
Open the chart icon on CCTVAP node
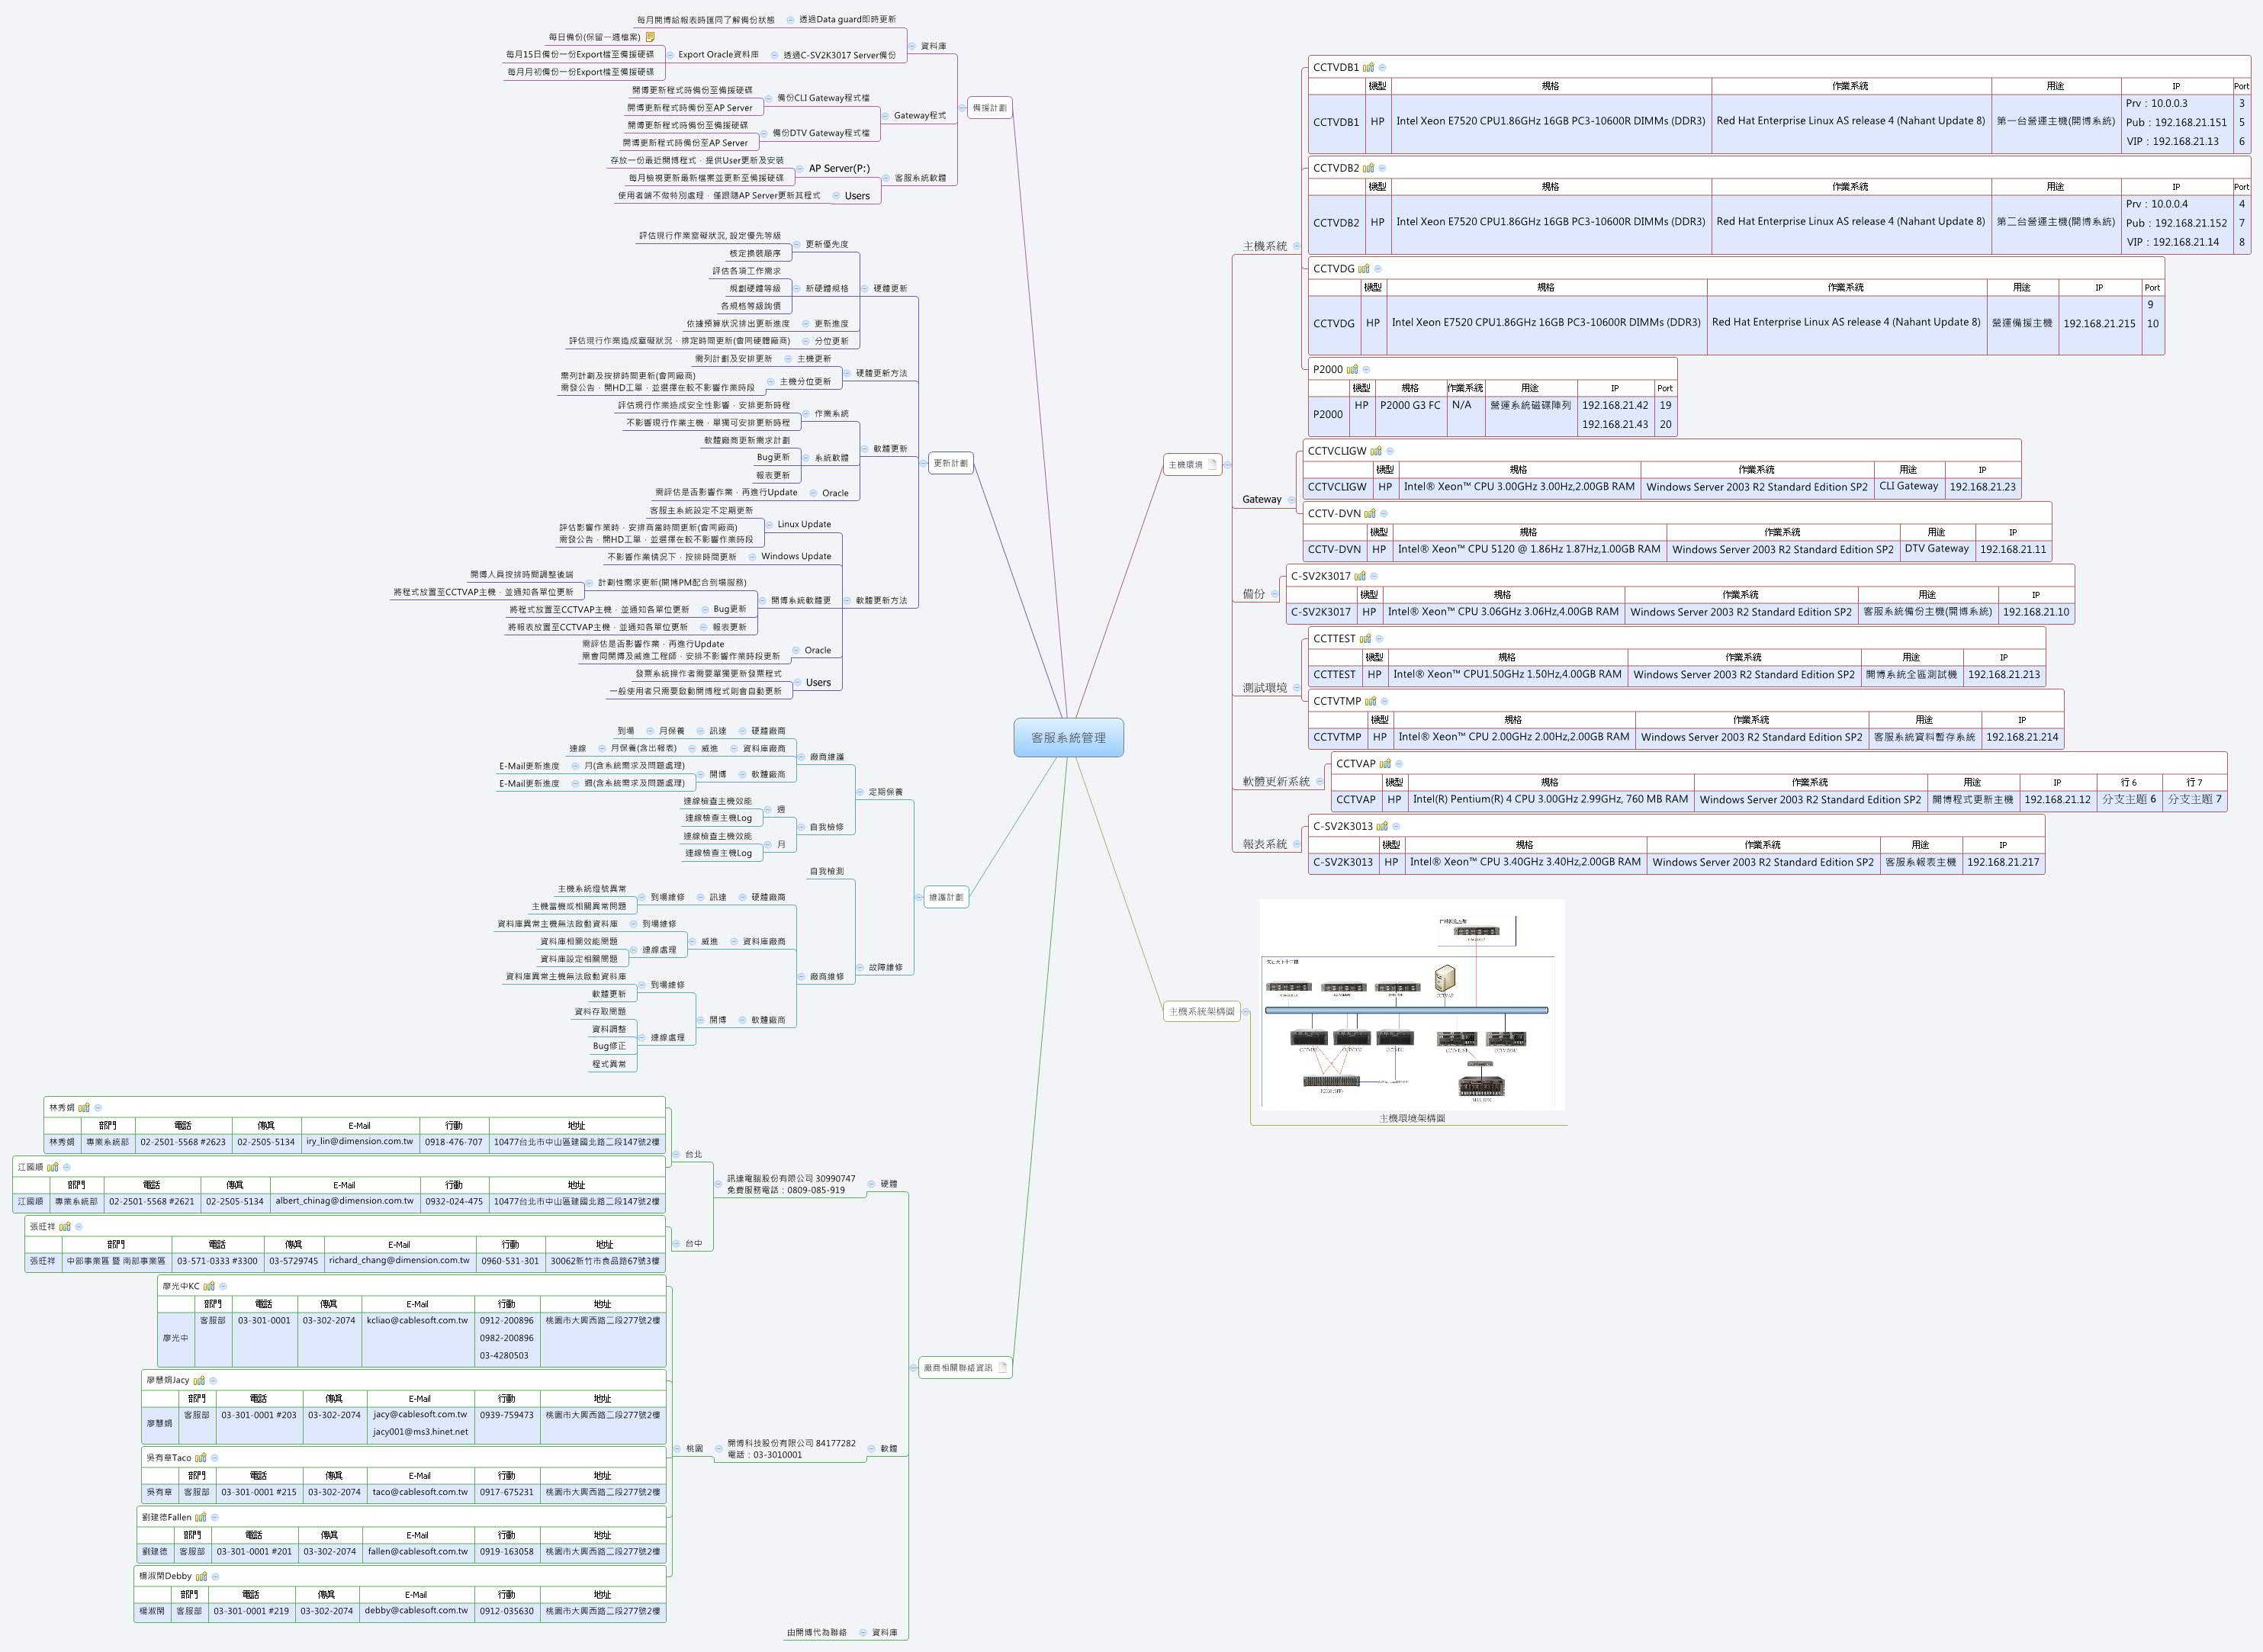1385,764
